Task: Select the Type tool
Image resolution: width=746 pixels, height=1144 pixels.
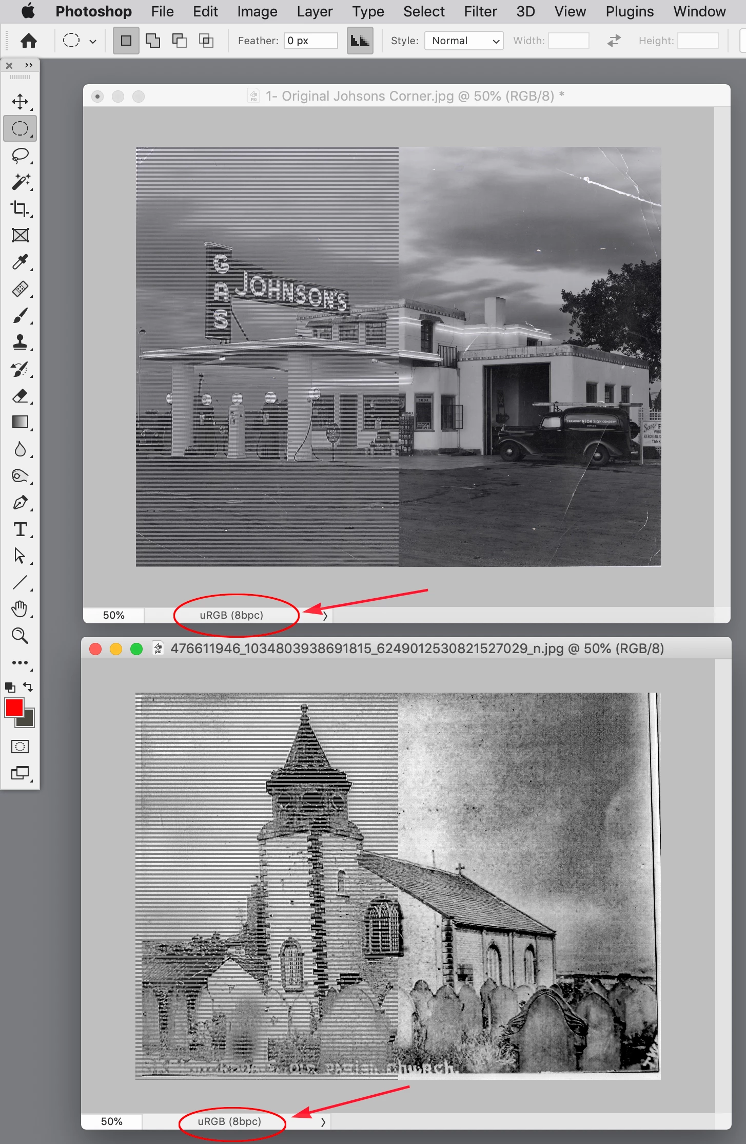Action: click(20, 529)
